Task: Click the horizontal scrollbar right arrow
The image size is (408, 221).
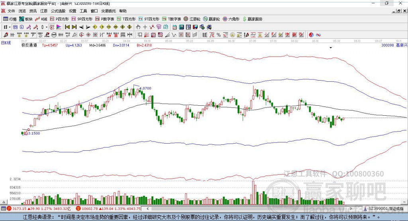Action: pyautogui.click(x=351, y=209)
